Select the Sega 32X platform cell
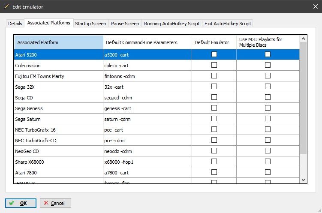Image resolution: width=322 pixels, height=213 pixels. click(59, 87)
